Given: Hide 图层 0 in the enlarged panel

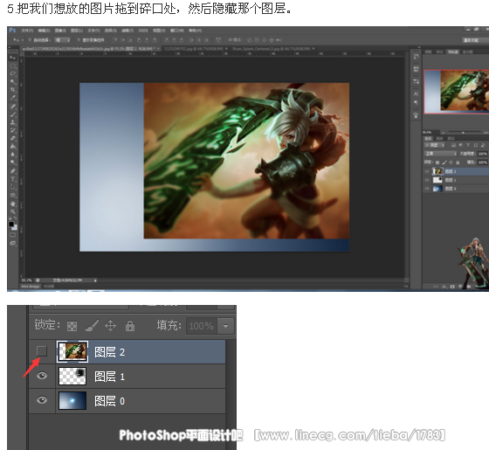Looking at the screenshot, I should [42, 400].
